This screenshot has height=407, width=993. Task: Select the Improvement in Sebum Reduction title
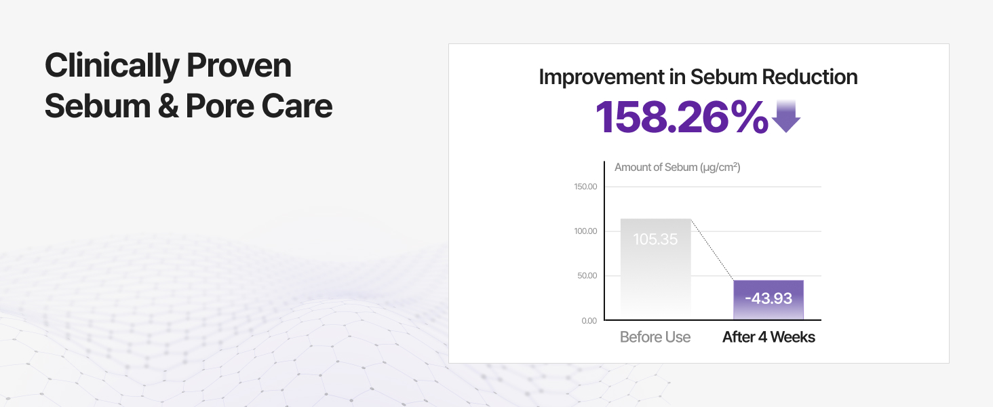pos(698,77)
